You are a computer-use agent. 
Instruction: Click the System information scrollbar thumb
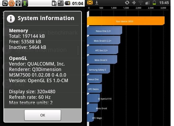click(78, 50)
